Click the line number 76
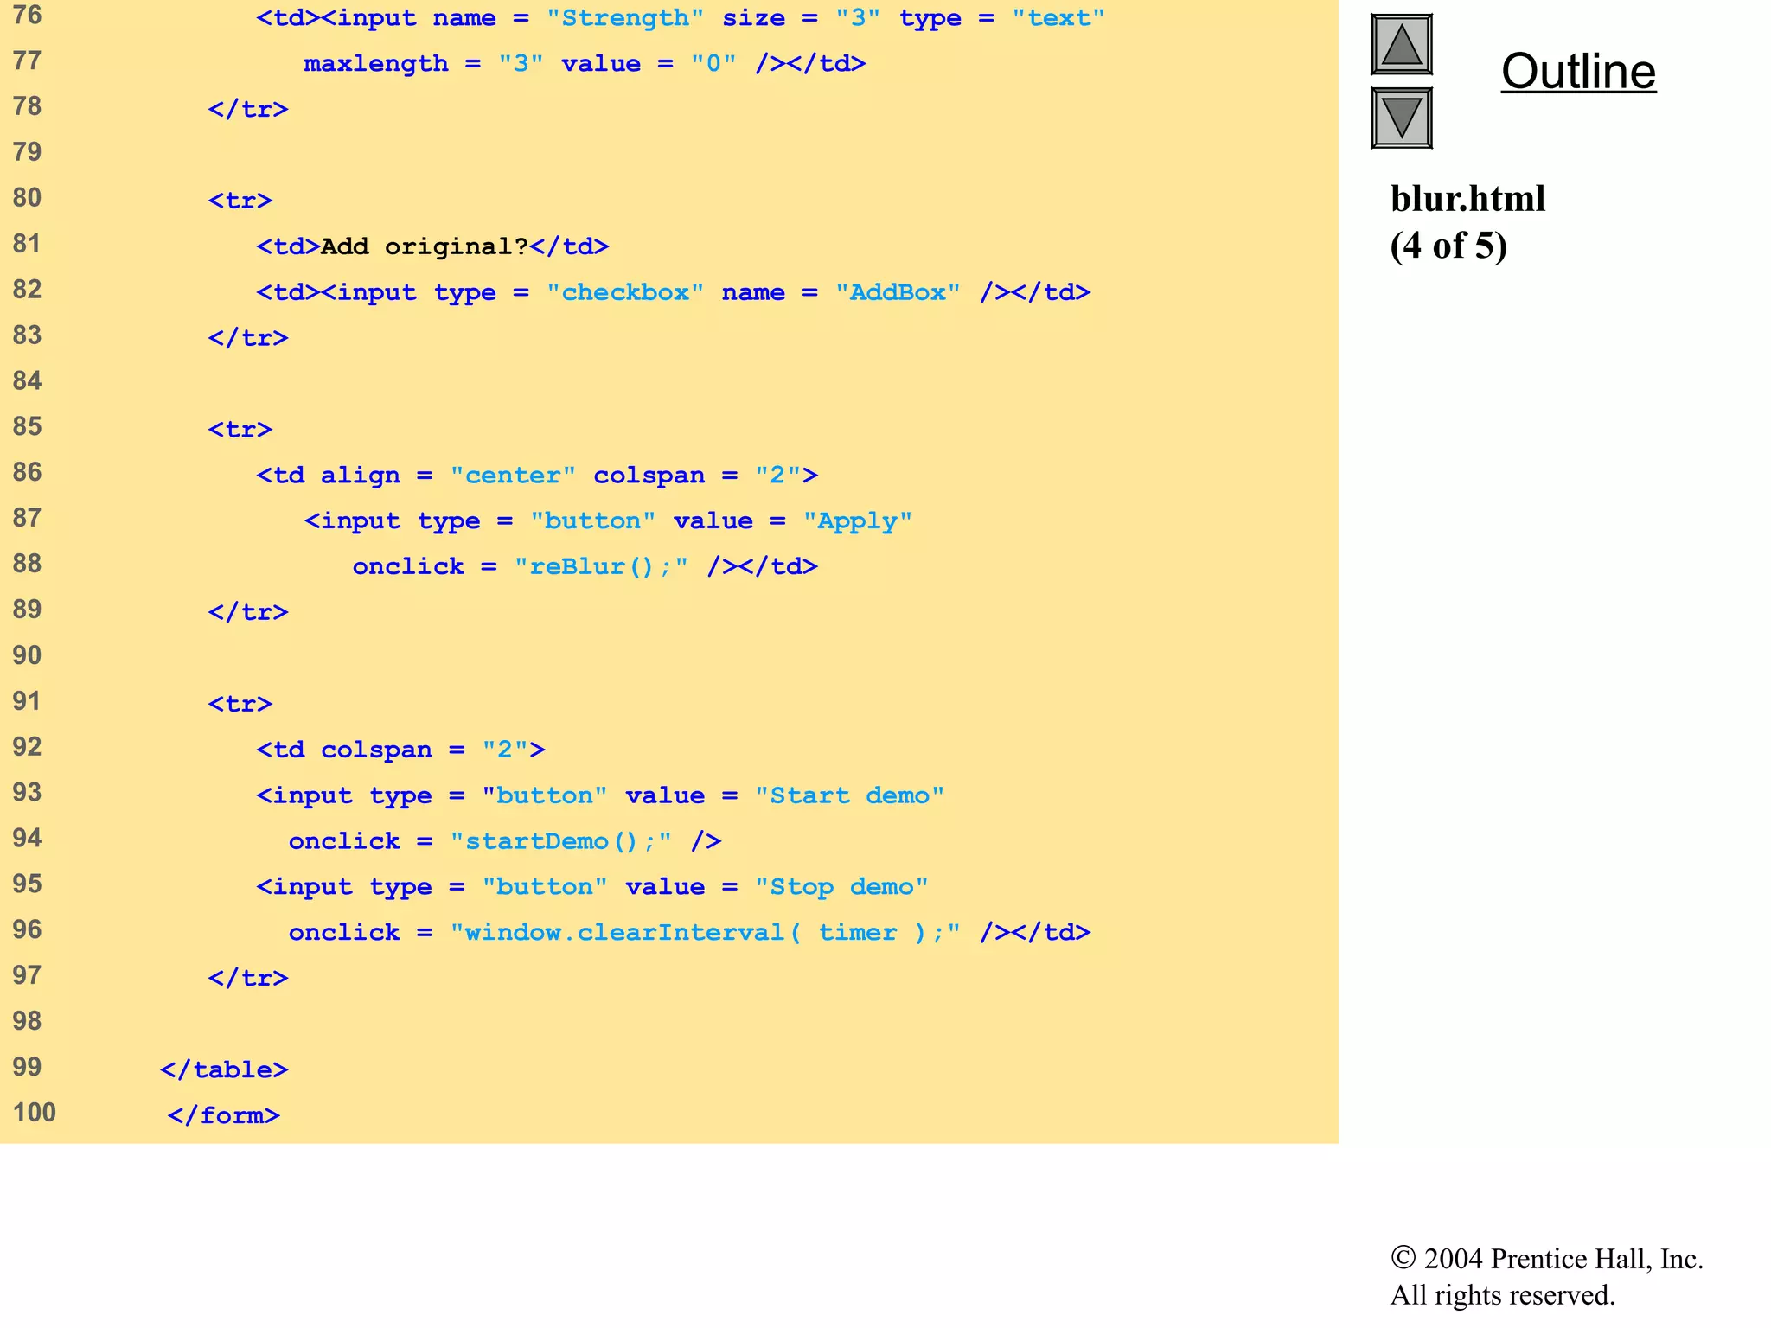The width and height of the screenshot is (1771, 1328). (27, 16)
